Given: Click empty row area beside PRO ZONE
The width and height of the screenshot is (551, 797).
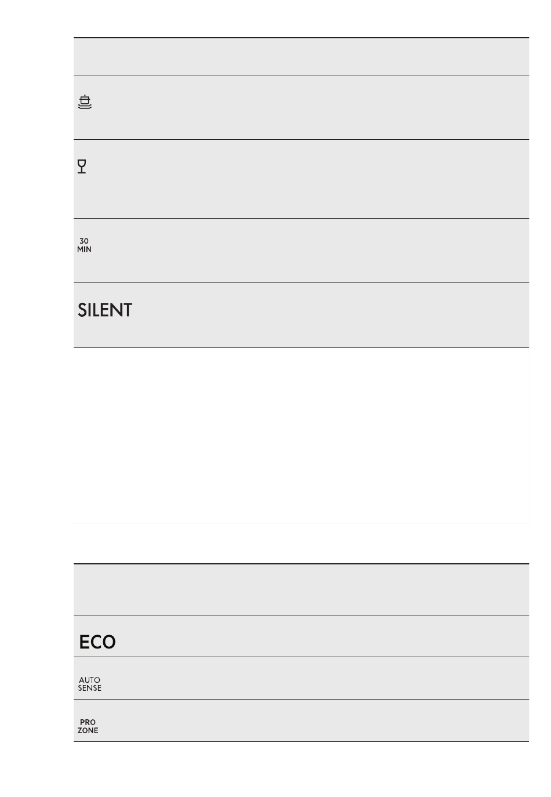Looking at the screenshot, I should click(317, 720).
